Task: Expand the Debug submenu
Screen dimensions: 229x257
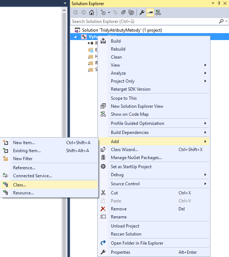Action: tap(154, 175)
